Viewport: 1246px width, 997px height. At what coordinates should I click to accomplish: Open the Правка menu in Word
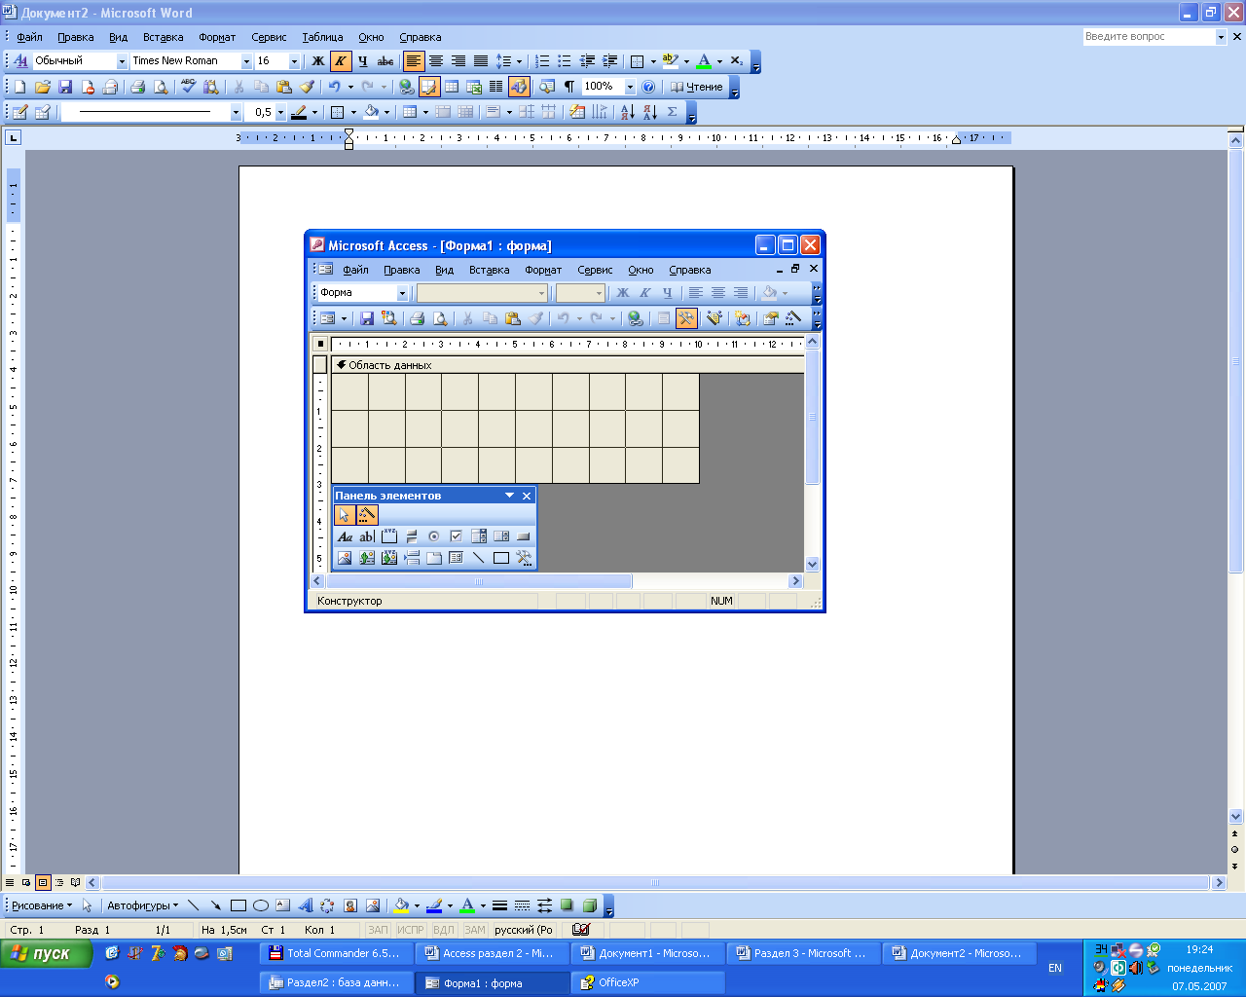(x=75, y=37)
